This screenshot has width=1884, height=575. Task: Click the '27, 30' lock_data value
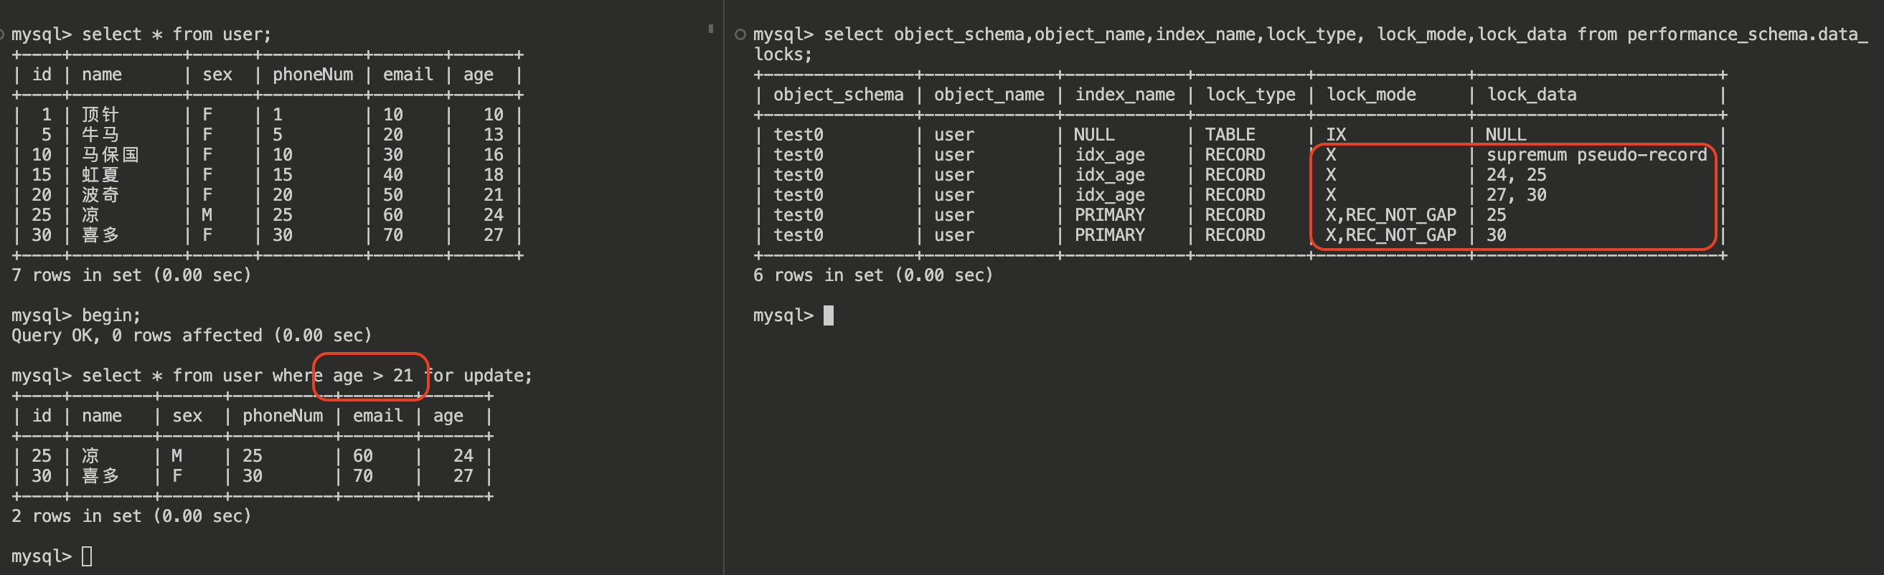[x=1516, y=195]
